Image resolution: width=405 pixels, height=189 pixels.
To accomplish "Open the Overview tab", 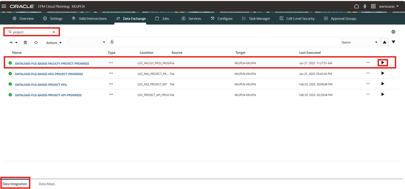I will click(x=23, y=19).
